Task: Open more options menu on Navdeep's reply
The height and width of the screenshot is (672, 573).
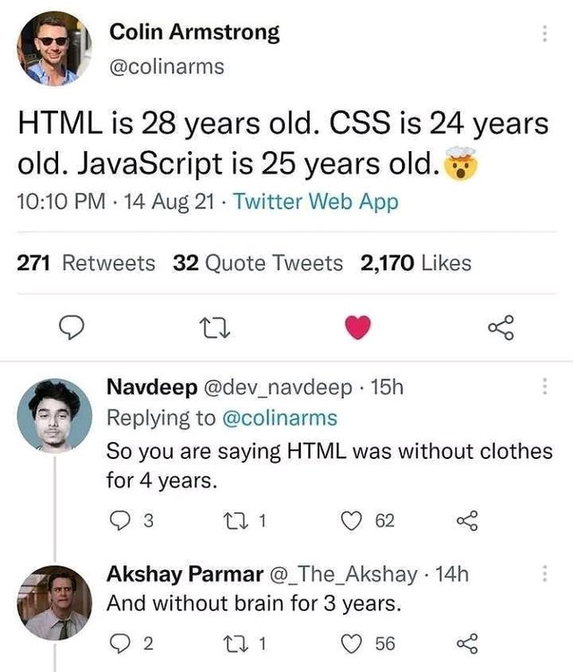Action: [x=543, y=387]
